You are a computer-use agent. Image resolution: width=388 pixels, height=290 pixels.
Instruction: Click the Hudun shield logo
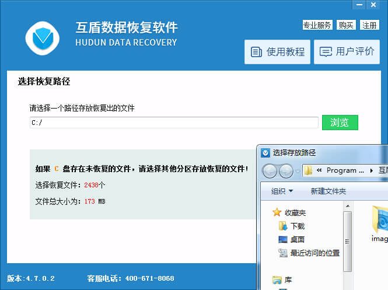pyautogui.click(x=43, y=38)
